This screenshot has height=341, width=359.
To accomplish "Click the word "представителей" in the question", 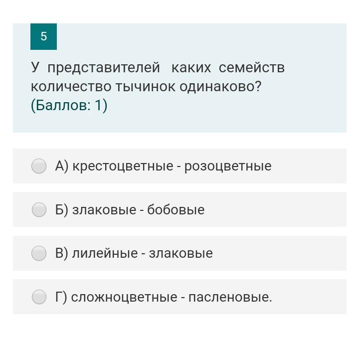I will click(x=104, y=67).
